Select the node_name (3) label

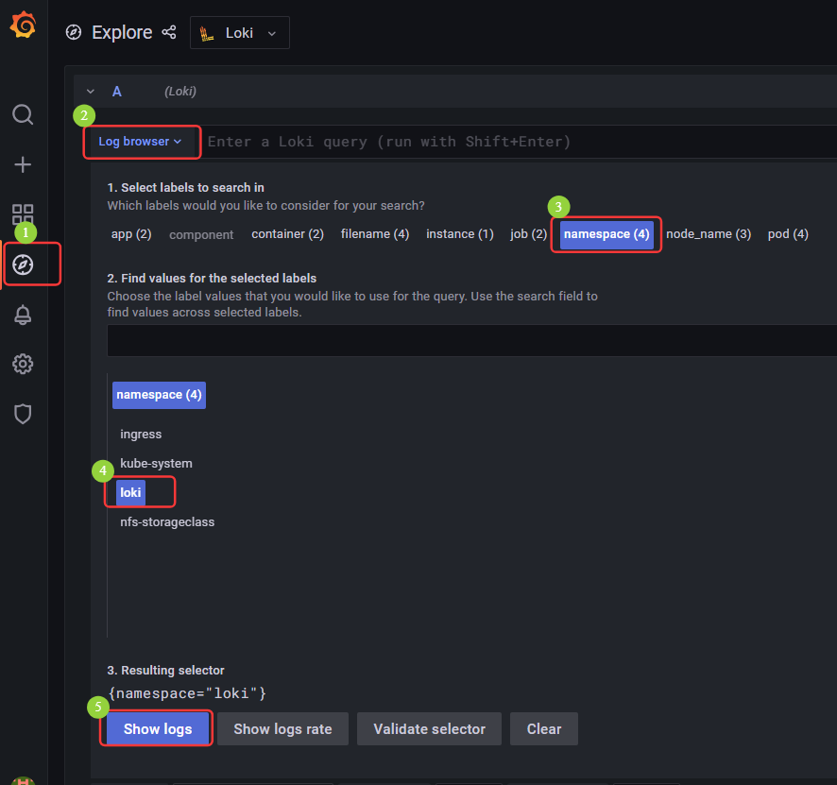point(709,234)
